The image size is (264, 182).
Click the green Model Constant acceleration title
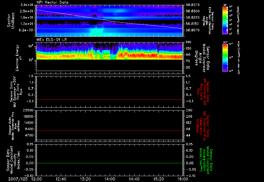[206, 160]
